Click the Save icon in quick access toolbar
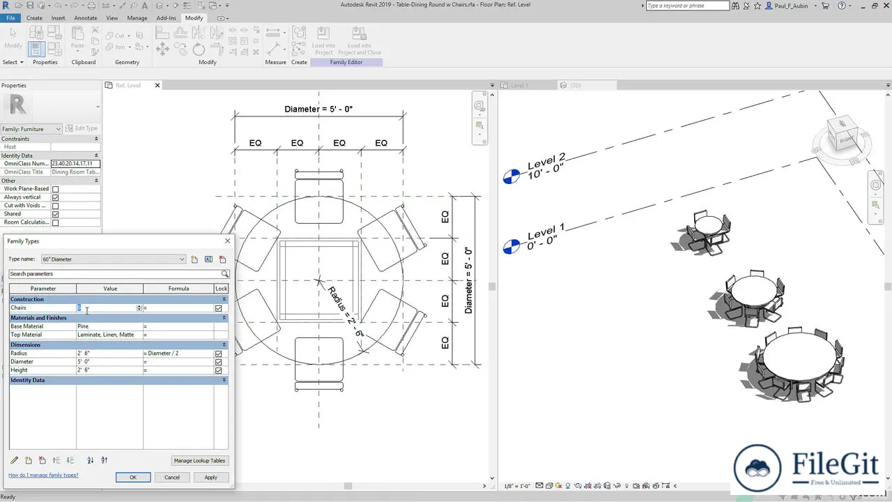Image resolution: width=892 pixels, height=502 pixels. [30, 6]
